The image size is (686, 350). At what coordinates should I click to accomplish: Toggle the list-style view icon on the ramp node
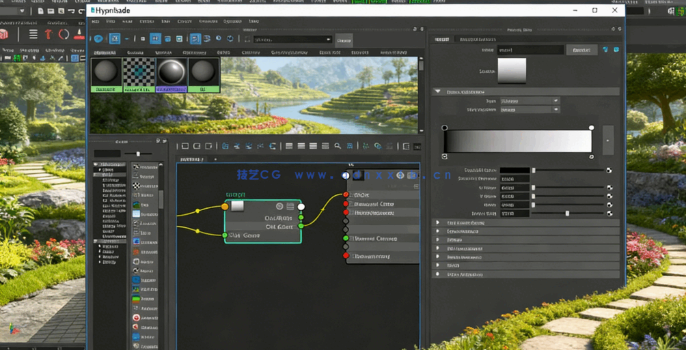pyautogui.click(x=289, y=206)
